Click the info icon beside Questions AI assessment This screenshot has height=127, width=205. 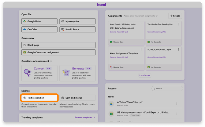(x=51, y=61)
